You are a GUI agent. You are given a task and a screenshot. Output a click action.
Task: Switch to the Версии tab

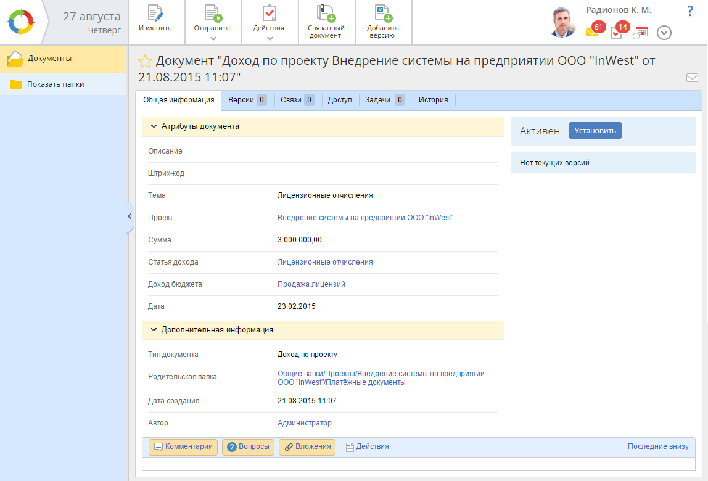(x=246, y=99)
